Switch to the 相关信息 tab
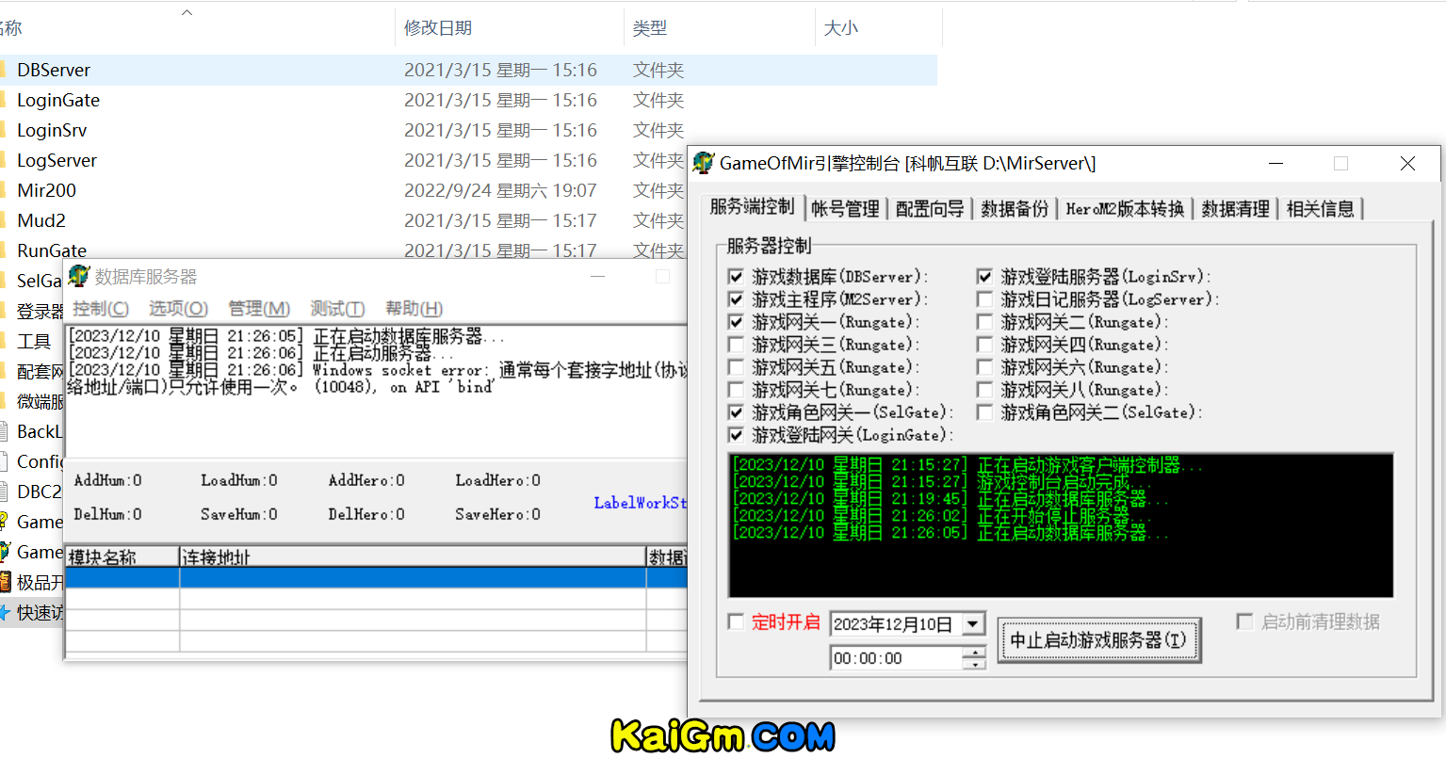The height and width of the screenshot is (774, 1446). tap(1320, 209)
